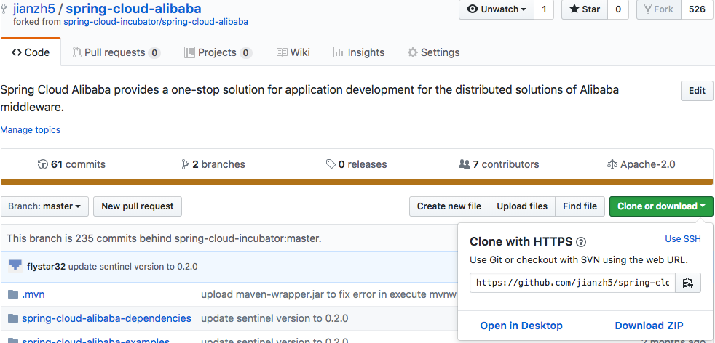Collapse the Clone or download dropdown

click(660, 206)
